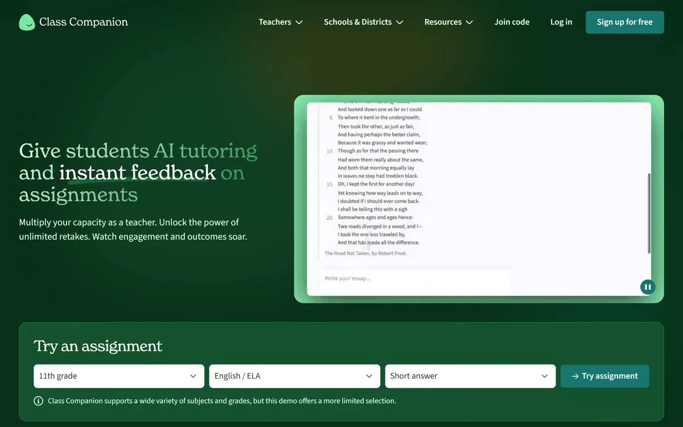
Task: Open the Schools & Districts menu
Action: 364,22
